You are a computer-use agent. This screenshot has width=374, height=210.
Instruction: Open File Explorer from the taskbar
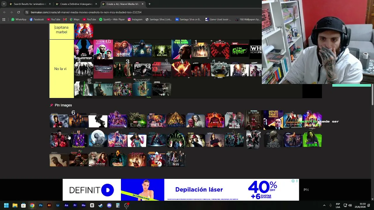(15, 205)
